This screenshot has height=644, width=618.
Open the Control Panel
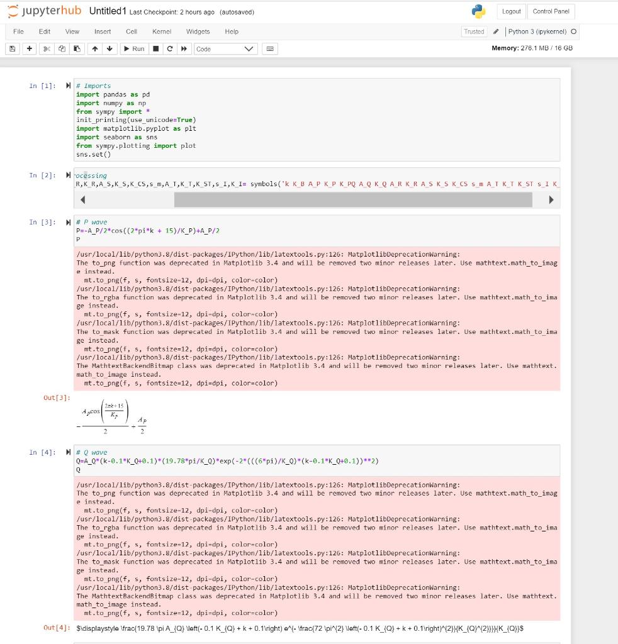553,11
